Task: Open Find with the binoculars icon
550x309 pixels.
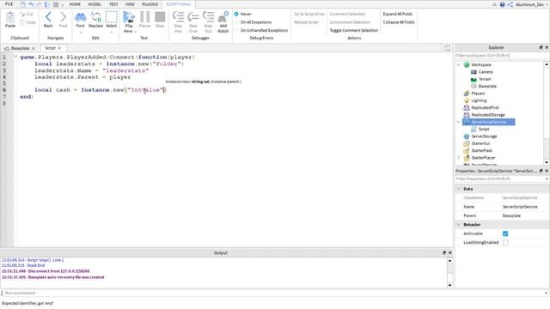Action: pyautogui.click(x=80, y=17)
